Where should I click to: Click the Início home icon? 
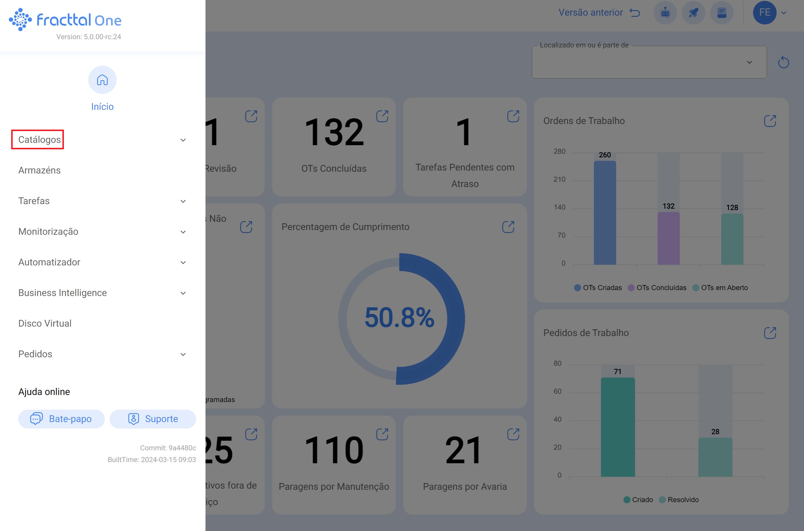click(102, 80)
